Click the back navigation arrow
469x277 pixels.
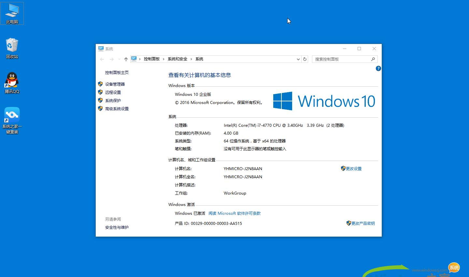(102, 59)
